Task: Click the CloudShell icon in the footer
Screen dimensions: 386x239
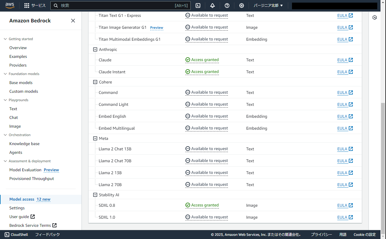Action: point(7,235)
